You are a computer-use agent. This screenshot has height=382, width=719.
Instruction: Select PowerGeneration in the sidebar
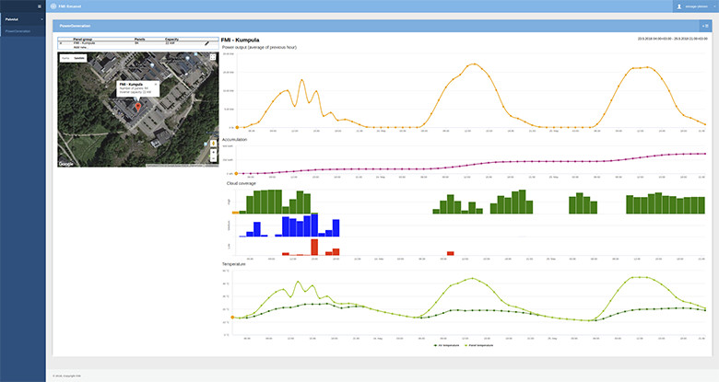tap(18, 30)
